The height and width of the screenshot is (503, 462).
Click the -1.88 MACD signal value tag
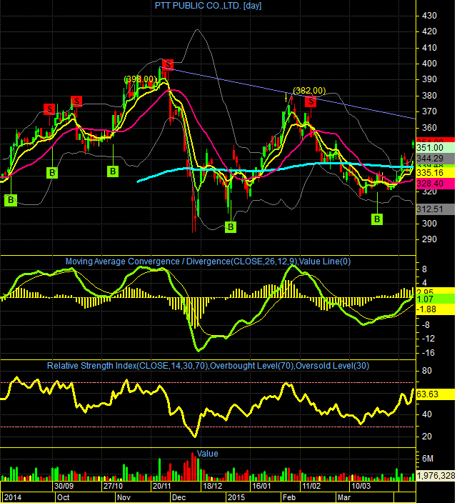click(x=435, y=309)
